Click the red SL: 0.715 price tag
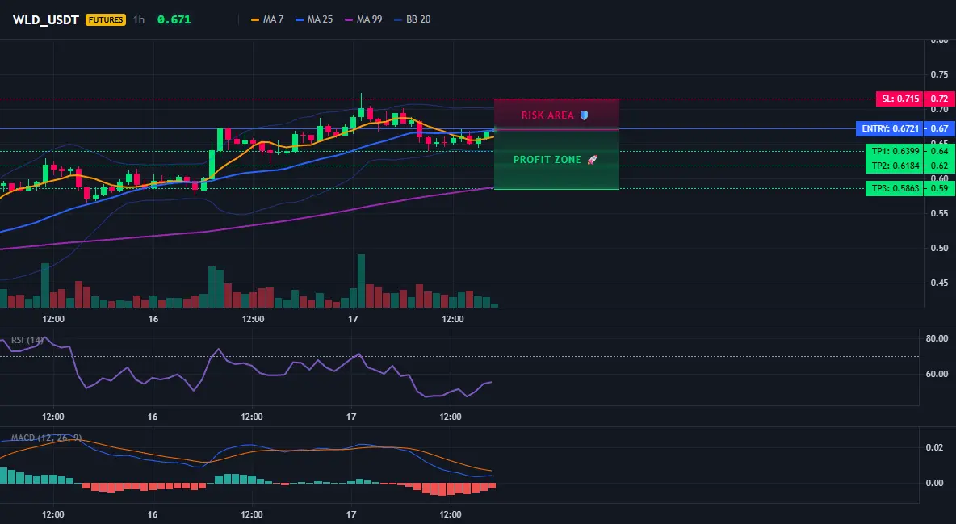 [899, 99]
